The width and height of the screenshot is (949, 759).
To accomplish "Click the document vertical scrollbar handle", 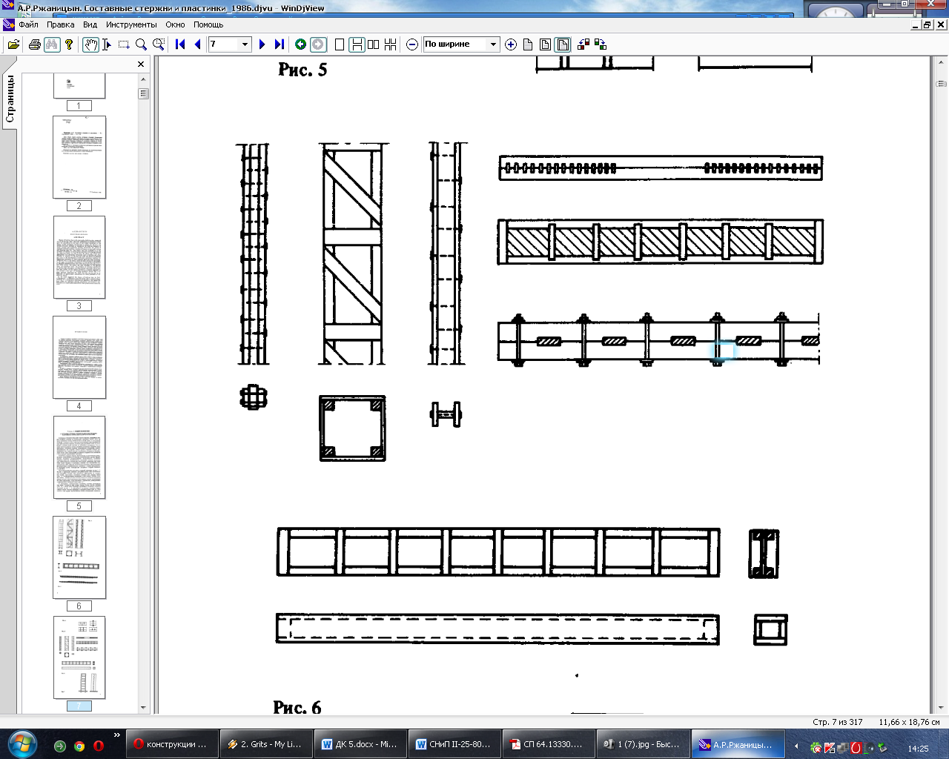I will [x=940, y=84].
